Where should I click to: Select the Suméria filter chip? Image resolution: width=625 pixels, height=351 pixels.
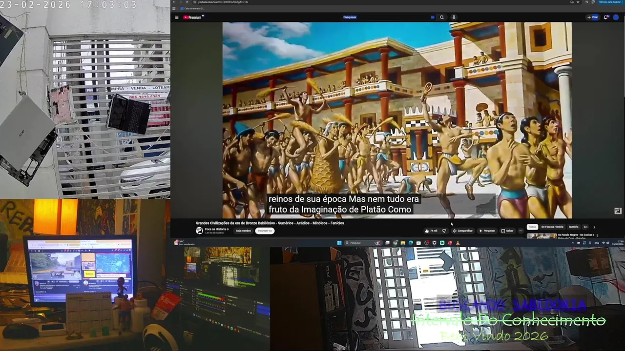coord(574,227)
